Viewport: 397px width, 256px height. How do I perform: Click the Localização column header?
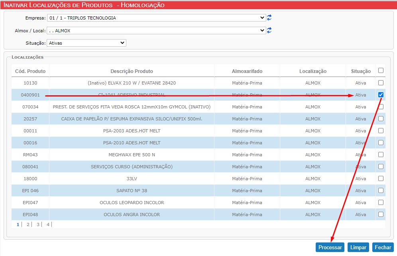pos(313,71)
